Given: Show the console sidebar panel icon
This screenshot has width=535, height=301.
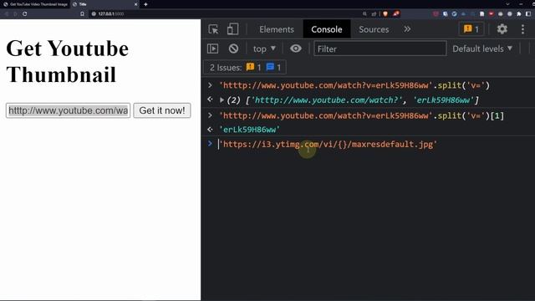Looking at the screenshot, I should pos(212,48).
